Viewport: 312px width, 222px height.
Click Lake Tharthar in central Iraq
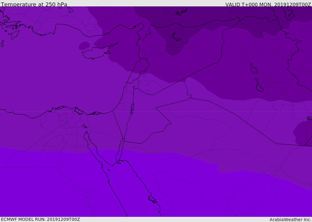253,69
